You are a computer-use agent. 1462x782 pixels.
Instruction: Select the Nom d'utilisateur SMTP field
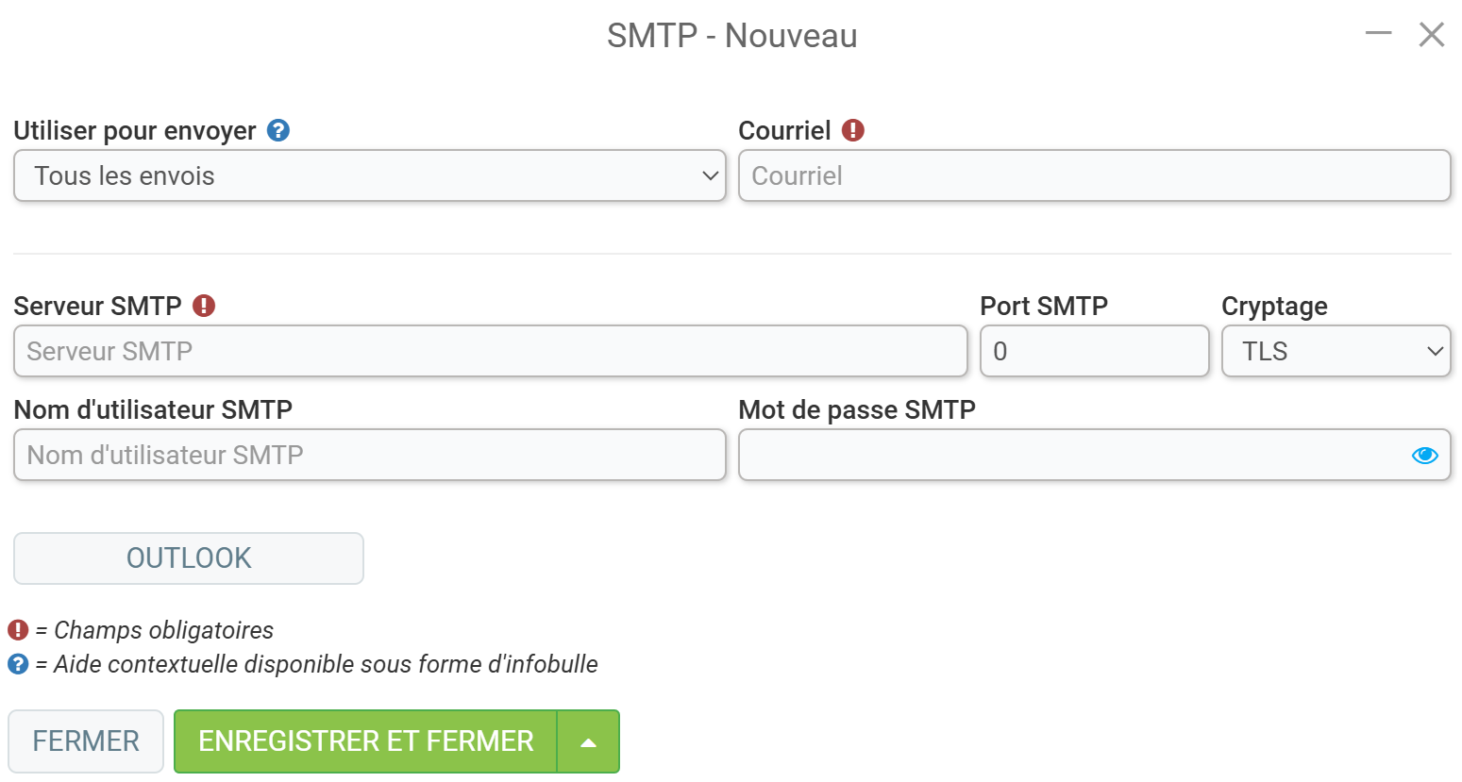coord(370,455)
